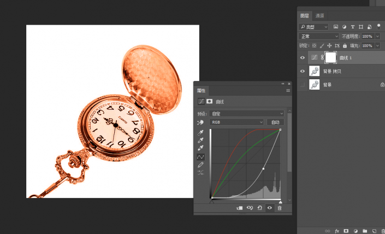
Task: Filter layers by pixel layer icon
Action: [336, 27]
